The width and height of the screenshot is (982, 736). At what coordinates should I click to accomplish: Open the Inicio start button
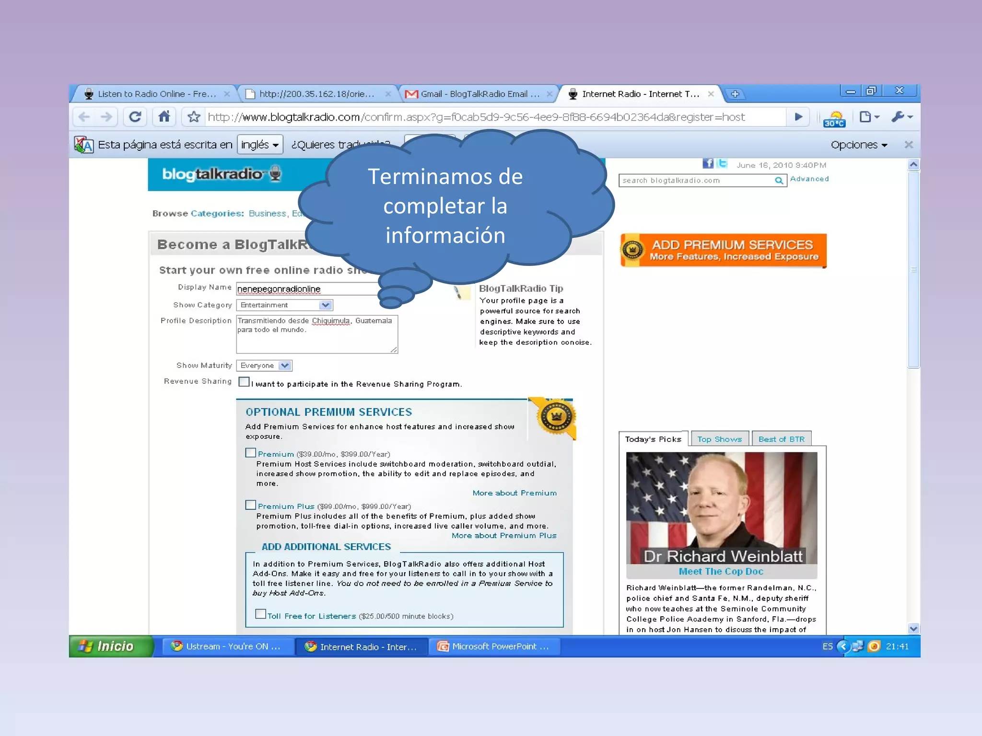point(111,646)
